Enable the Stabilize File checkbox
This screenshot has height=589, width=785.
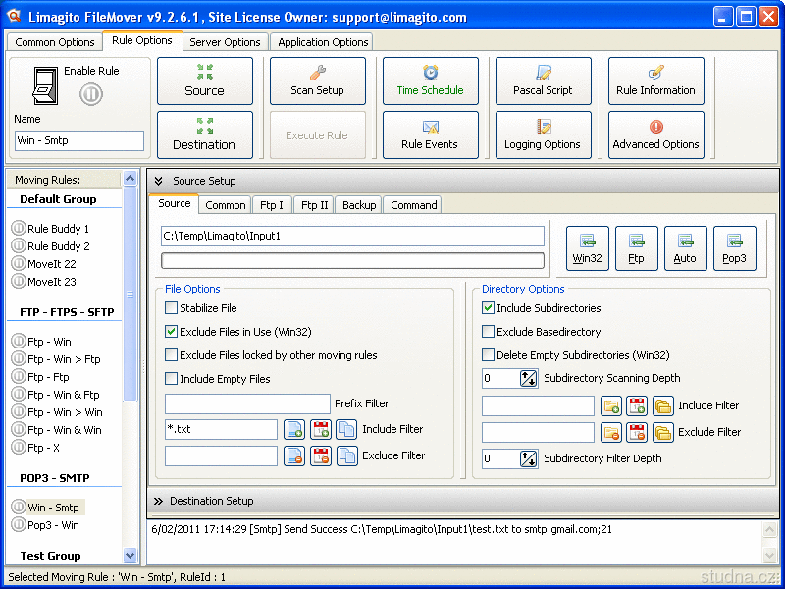tap(172, 308)
